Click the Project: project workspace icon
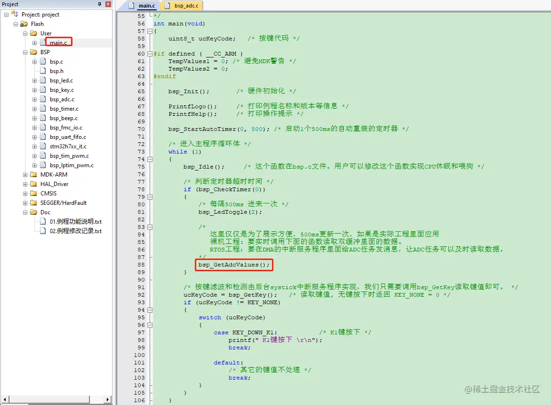The width and height of the screenshot is (551, 405). 15,14
